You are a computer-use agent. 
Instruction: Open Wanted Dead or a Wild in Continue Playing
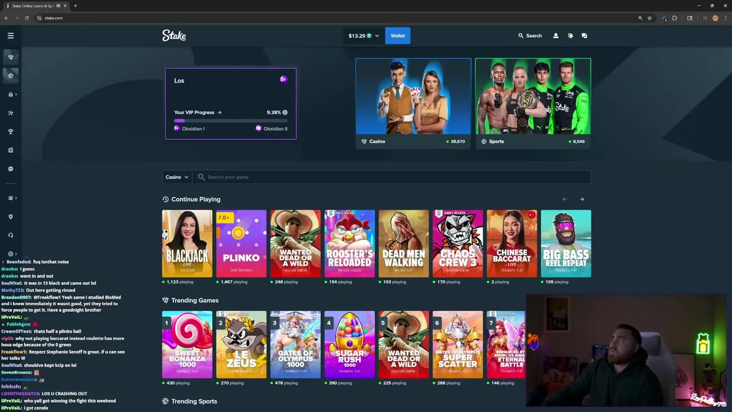coord(295,244)
